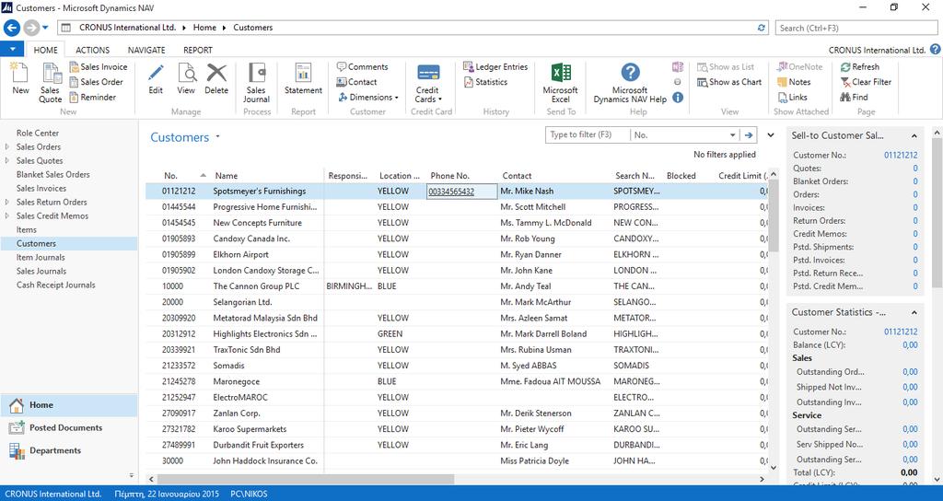943x501 pixels.
Task: Click the blue info icon in Help group
Action: [x=678, y=97]
